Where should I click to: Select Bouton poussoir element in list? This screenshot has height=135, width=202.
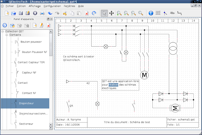click(x=31, y=42)
